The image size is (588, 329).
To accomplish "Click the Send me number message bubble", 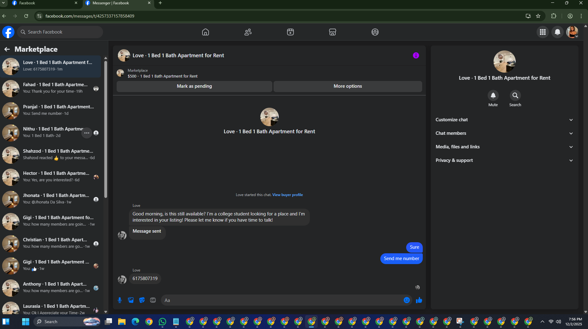I will pos(401,259).
